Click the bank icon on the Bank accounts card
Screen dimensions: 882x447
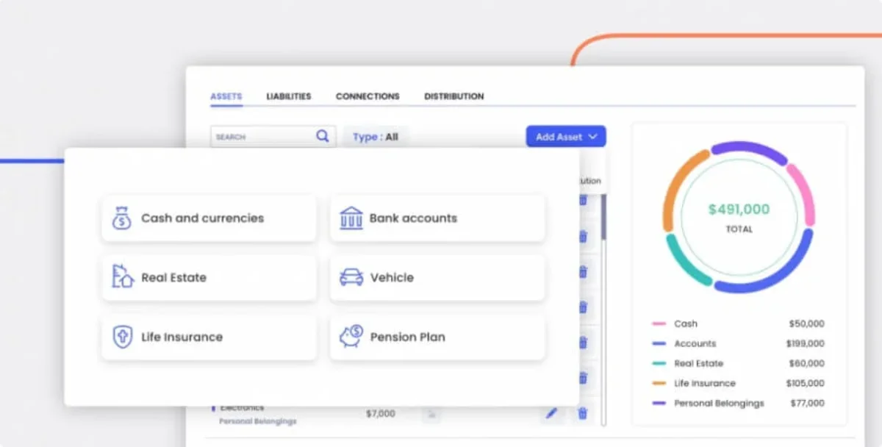coord(351,217)
